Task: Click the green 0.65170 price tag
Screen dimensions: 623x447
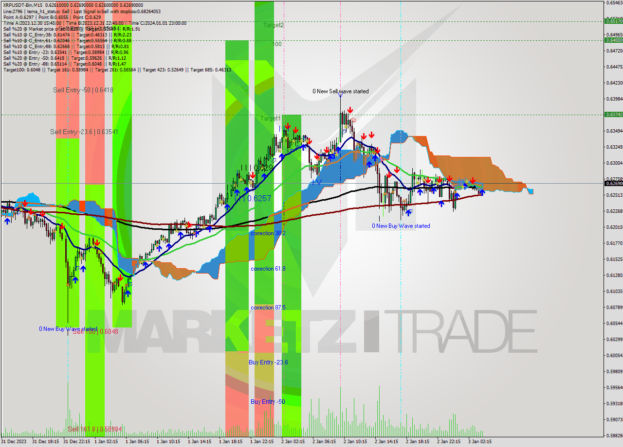Action: 613,21
